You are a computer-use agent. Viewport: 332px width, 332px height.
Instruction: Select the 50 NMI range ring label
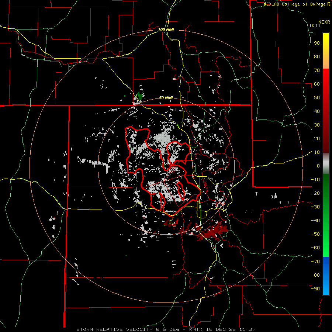166,98
